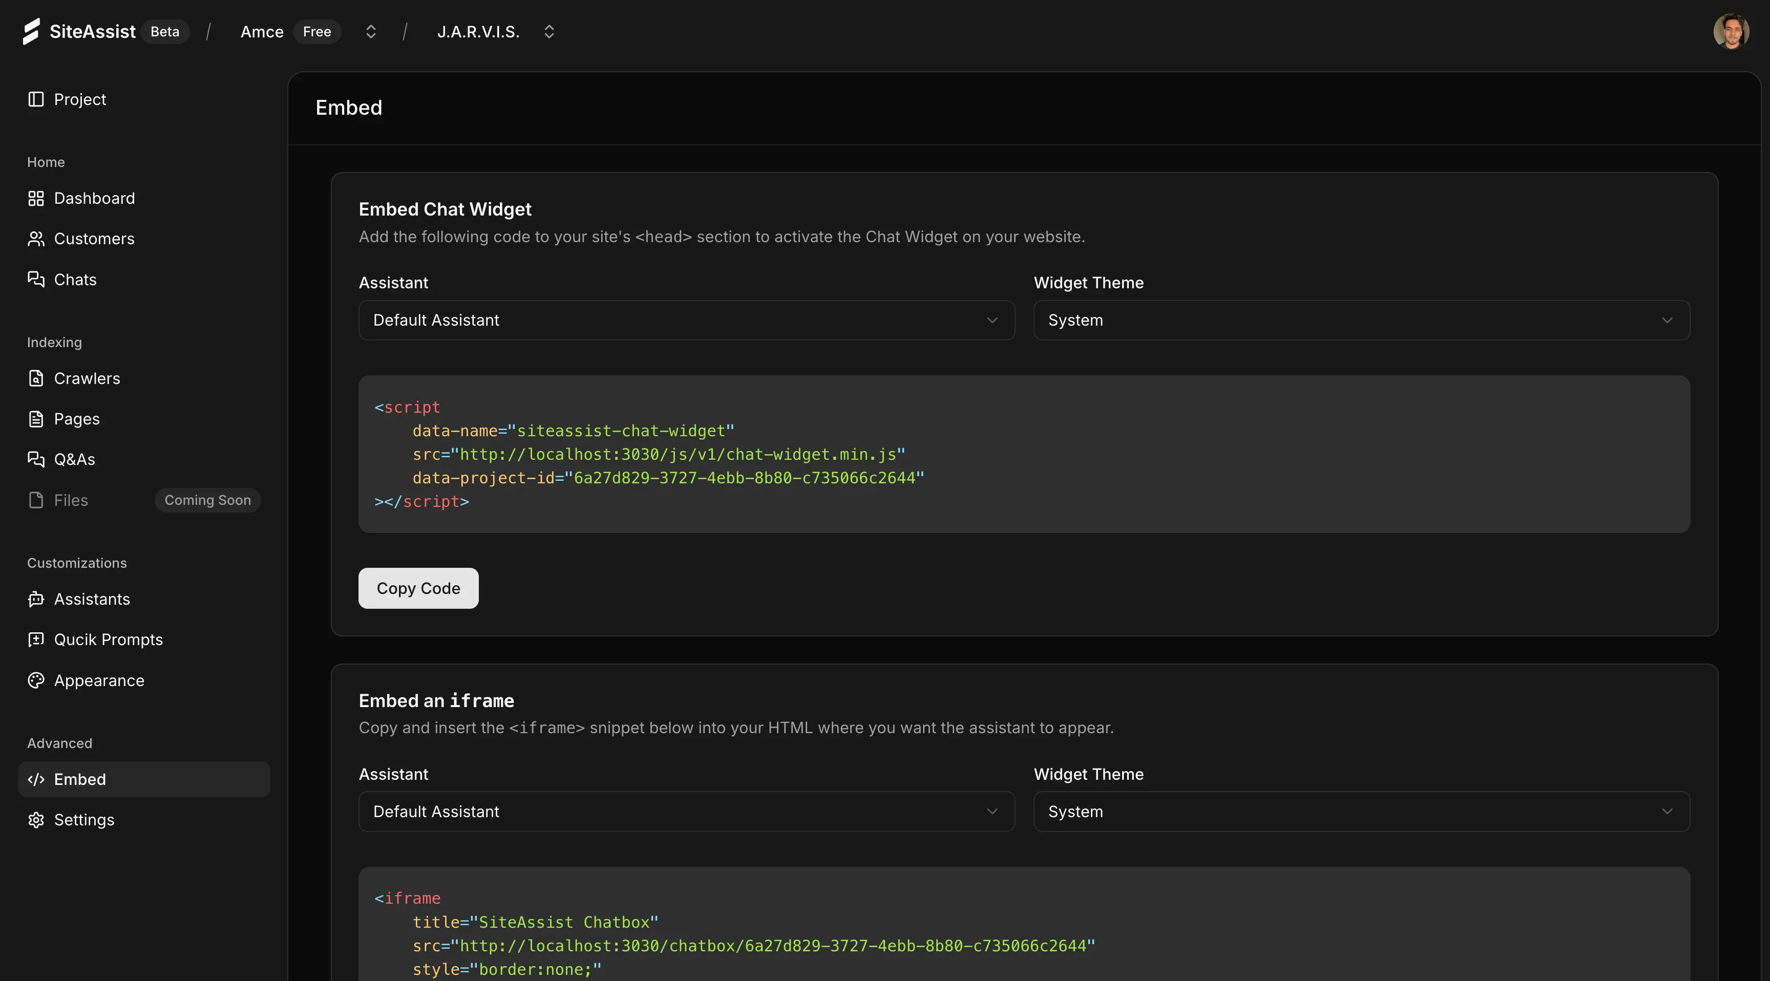
Task: Click the Dashboard grid icon
Action: [36, 199]
